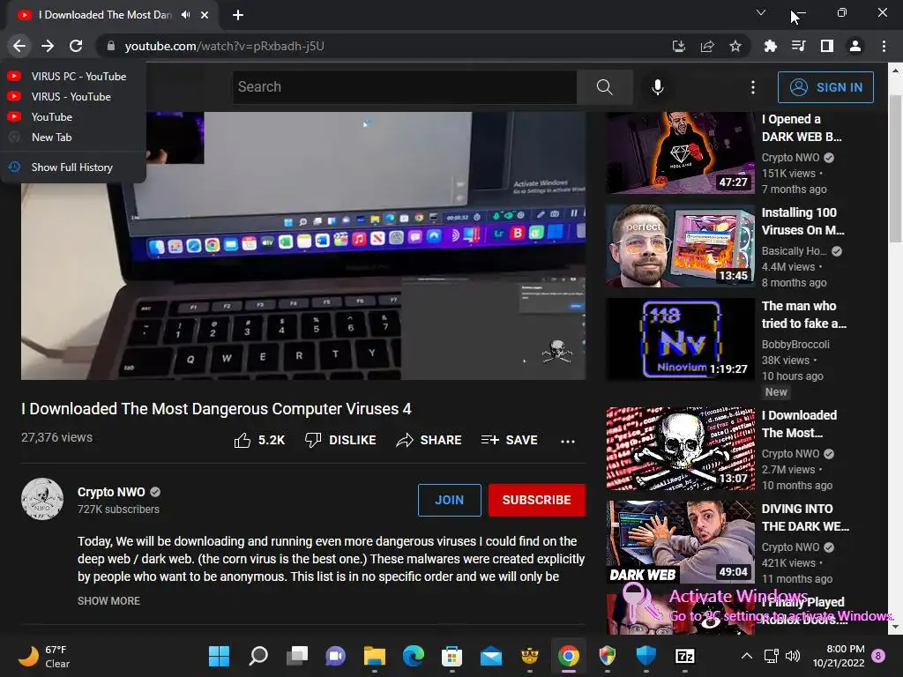Click page vertical scrollbar thumb
903x677 pixels.
(896, 168)
